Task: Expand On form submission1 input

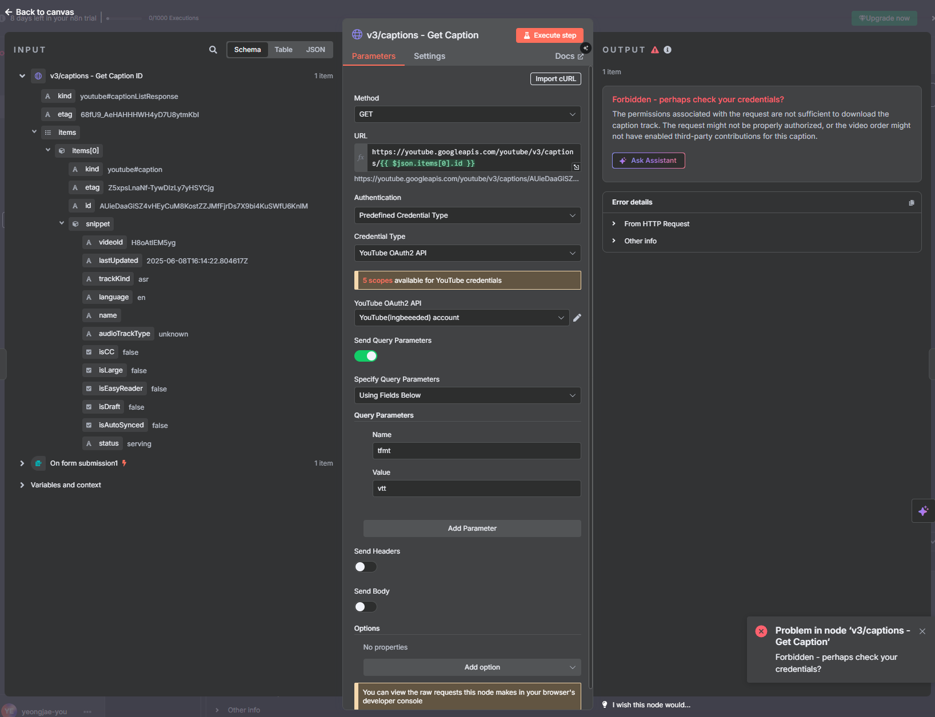Action: (x=22, y=463)
